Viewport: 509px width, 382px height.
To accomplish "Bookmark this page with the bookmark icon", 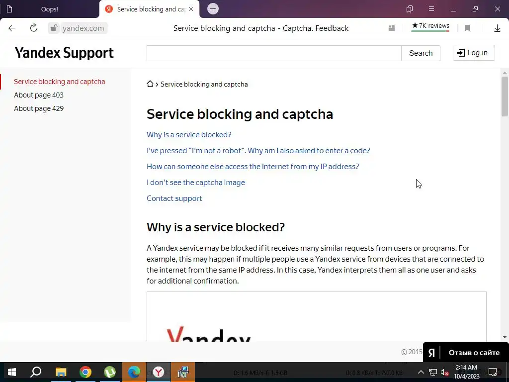I will [x=467, y=28].
